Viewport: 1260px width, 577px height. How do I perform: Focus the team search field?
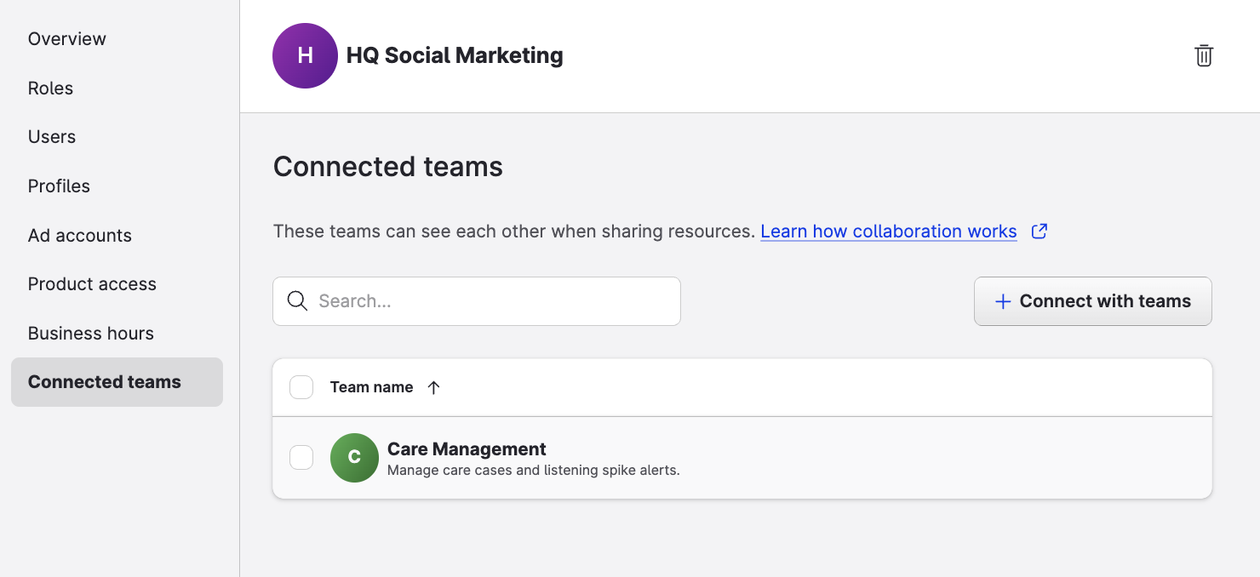coord(477,301)
